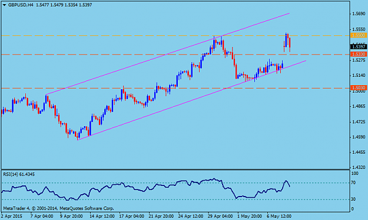Click the 6 May 12:00 time axis label

click(279, 216)
